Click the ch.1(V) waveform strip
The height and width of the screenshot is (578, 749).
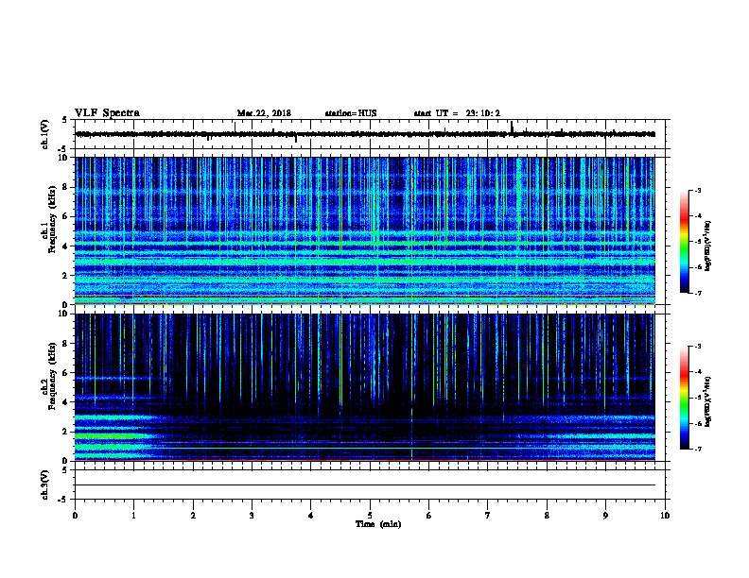click(x=365, y=134)
